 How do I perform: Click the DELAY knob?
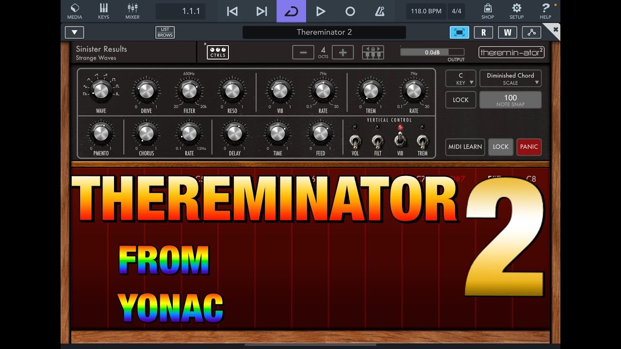[234, 133]
